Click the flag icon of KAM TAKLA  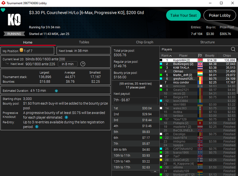[200, 68]
